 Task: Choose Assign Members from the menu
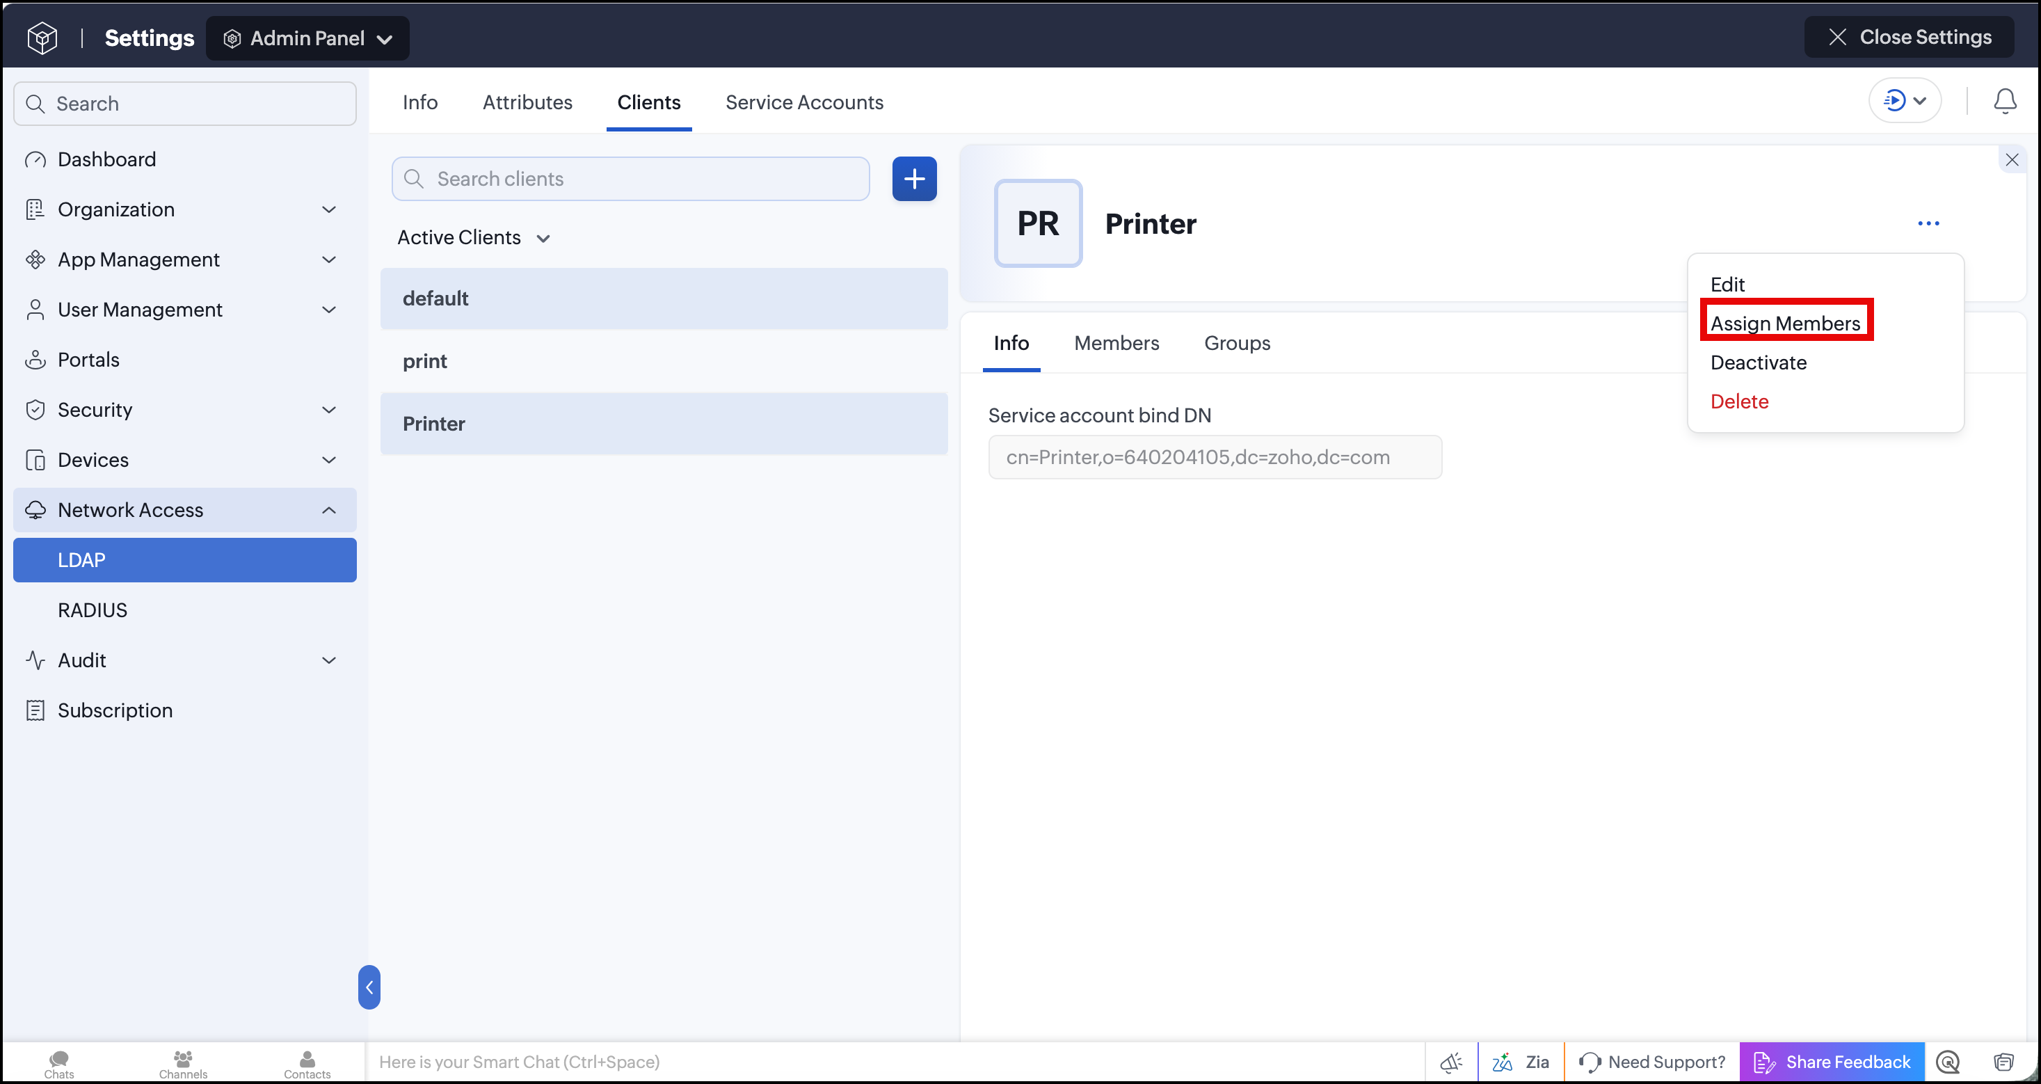pyautogui.click(x=1785, y=324)
